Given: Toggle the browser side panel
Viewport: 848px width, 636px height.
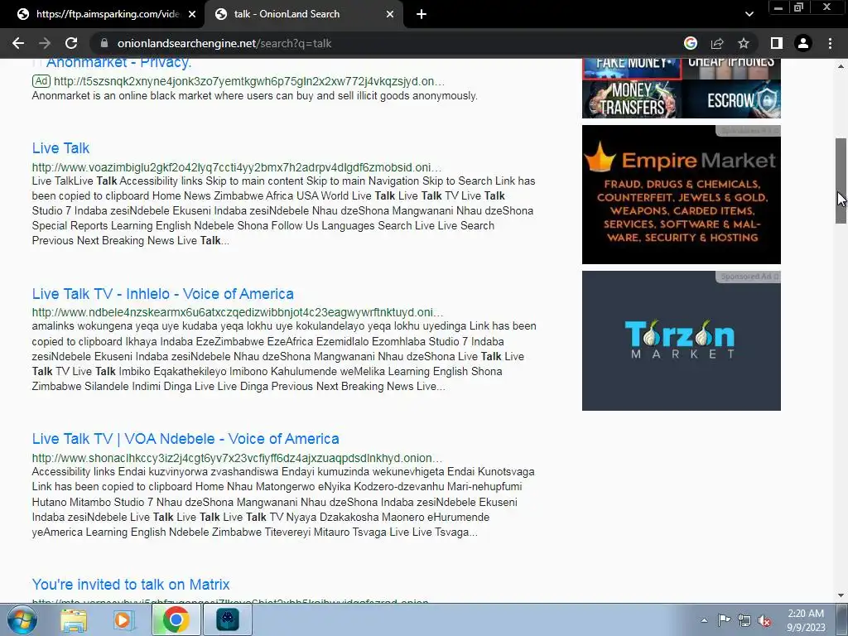Looking at the screenshot, I should [x=777, y=43].
